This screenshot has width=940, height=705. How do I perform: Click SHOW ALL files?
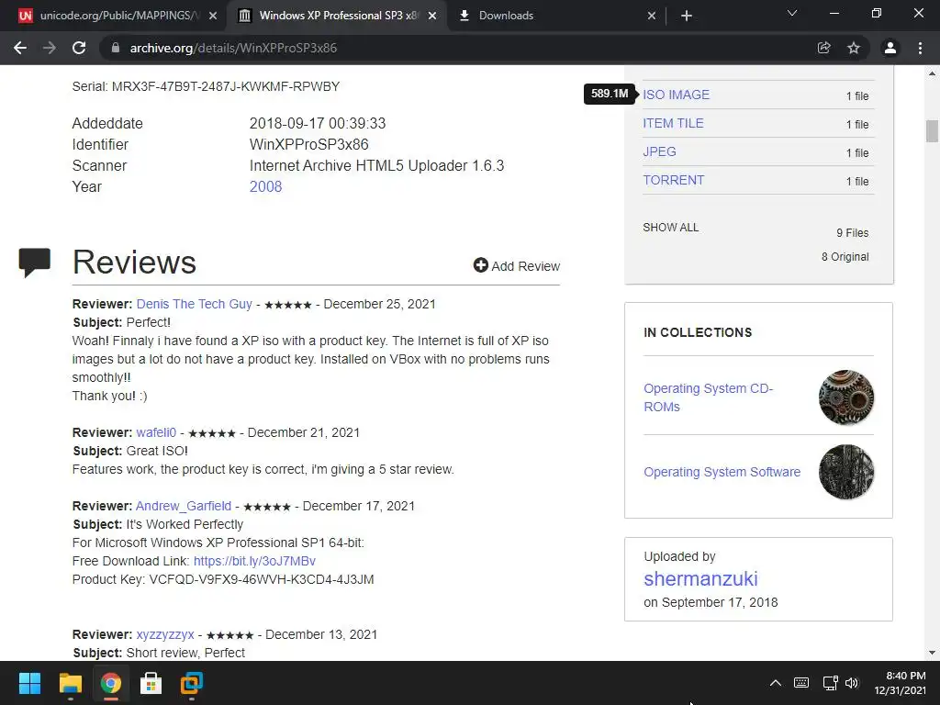tap(670, 228)
